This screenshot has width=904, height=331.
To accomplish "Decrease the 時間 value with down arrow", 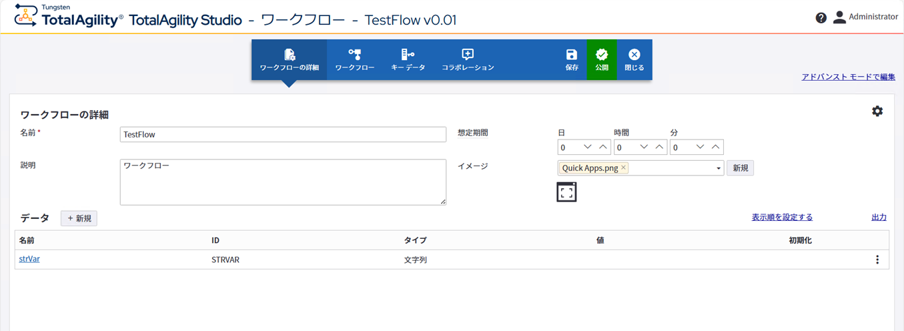I will coord(644,147).
